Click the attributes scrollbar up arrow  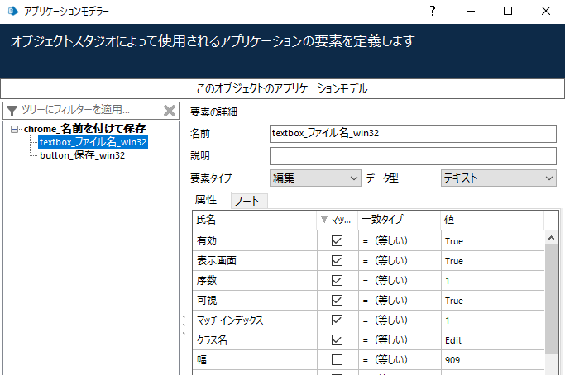551,238
